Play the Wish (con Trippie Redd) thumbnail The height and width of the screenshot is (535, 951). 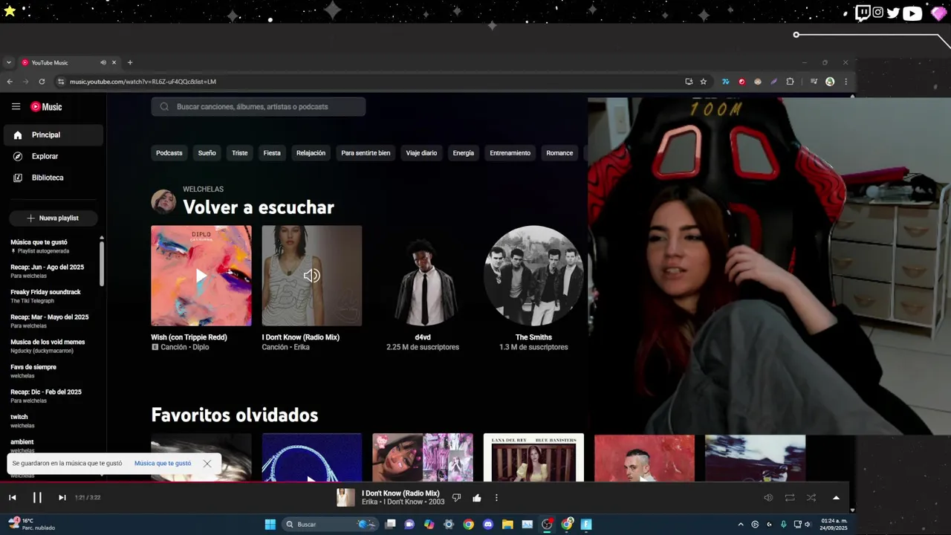[x=201, y=276]
